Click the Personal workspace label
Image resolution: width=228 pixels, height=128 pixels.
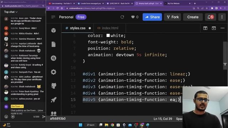66,17
